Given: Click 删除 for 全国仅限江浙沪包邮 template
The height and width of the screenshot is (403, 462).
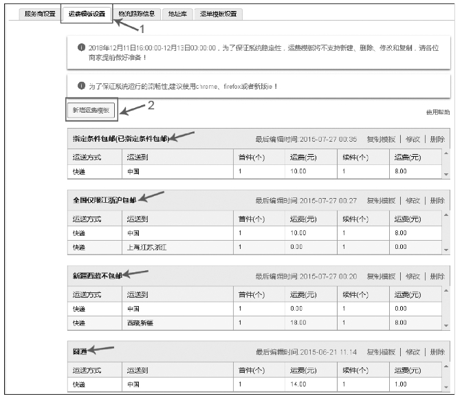Looking at the screenshot, I should click(437, 200).
